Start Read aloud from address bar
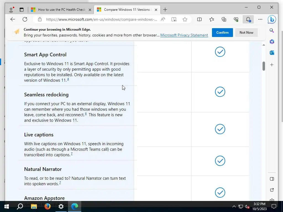Viewport: 283px width, 212px height. [163, 19]
